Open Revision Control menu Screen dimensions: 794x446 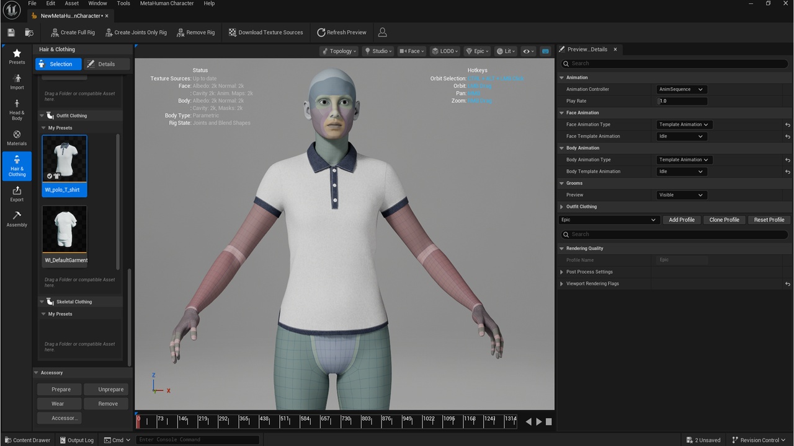click(759, 440)
